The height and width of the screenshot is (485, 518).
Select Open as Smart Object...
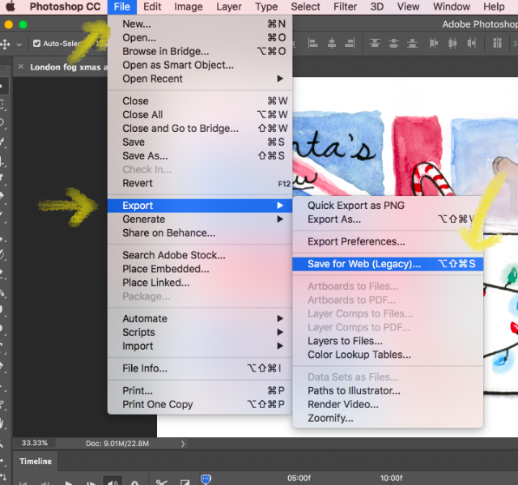coord(200,65)
